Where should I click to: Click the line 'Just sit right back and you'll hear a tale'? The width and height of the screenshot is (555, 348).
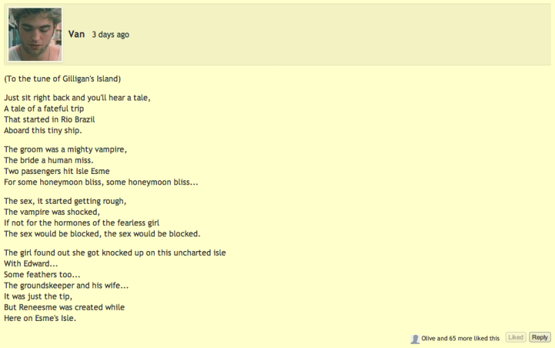[77, 98]
